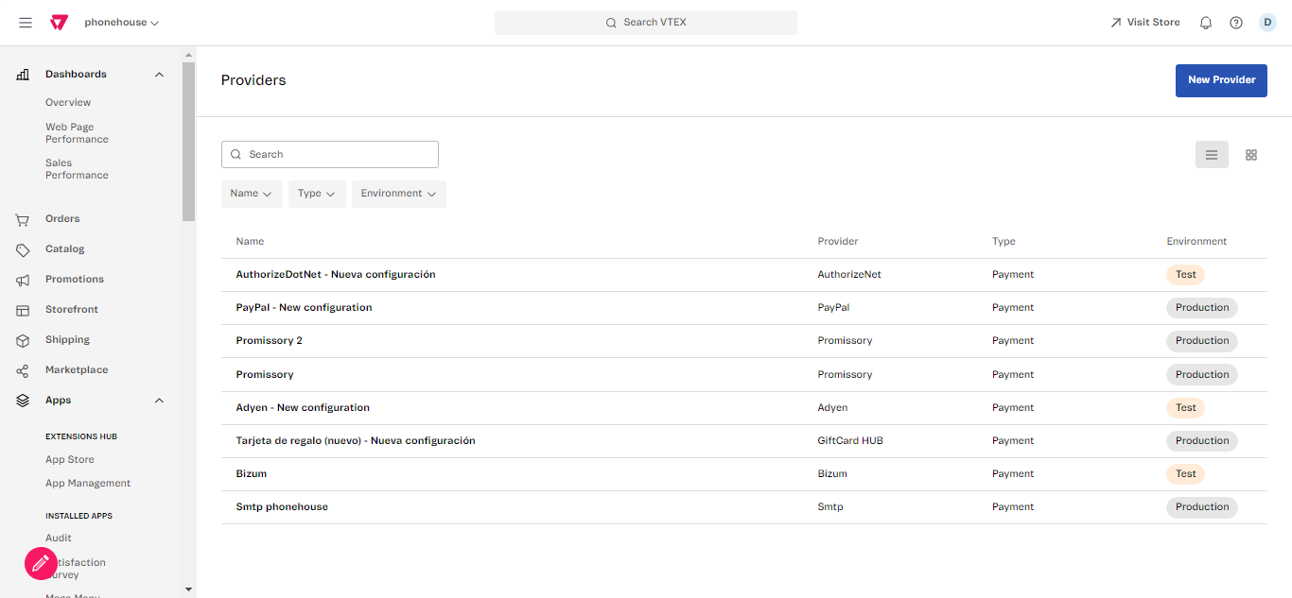Click the Promotions megaphone icon
This screenshot has width=1292, height=598.
(x=23, y=280)
